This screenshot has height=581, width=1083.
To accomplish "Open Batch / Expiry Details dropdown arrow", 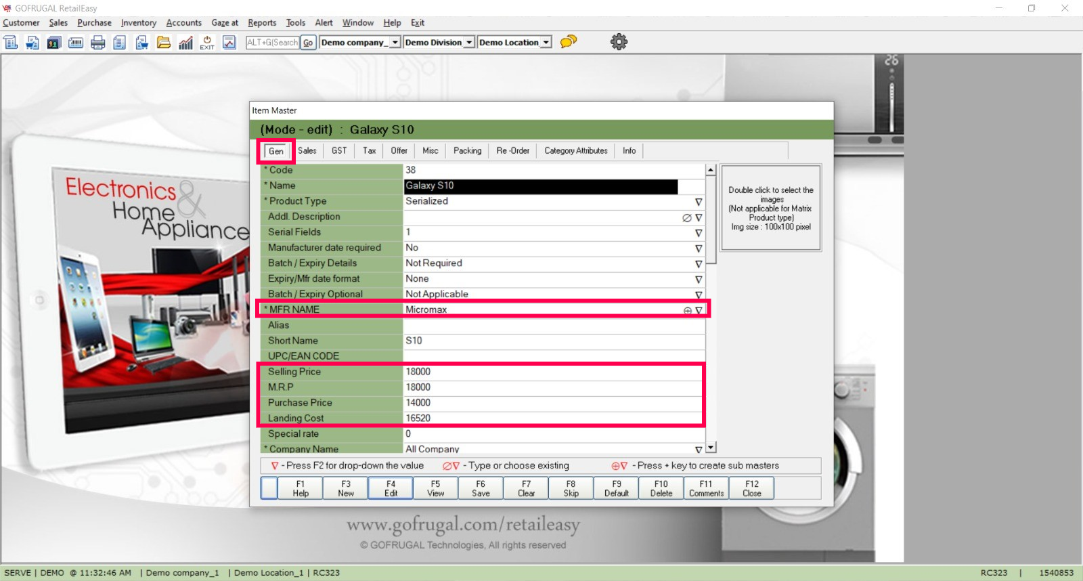I will tap(699, 264).
